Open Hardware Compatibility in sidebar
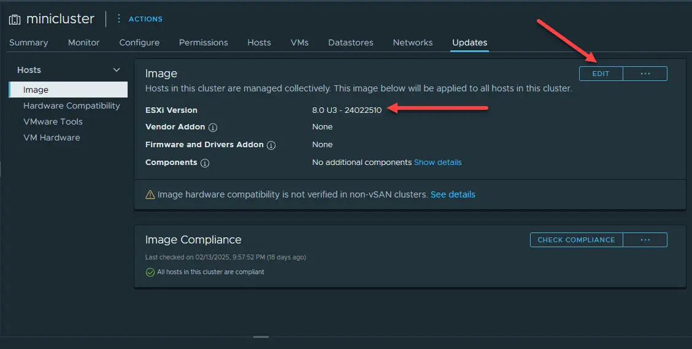 point(72,106)
